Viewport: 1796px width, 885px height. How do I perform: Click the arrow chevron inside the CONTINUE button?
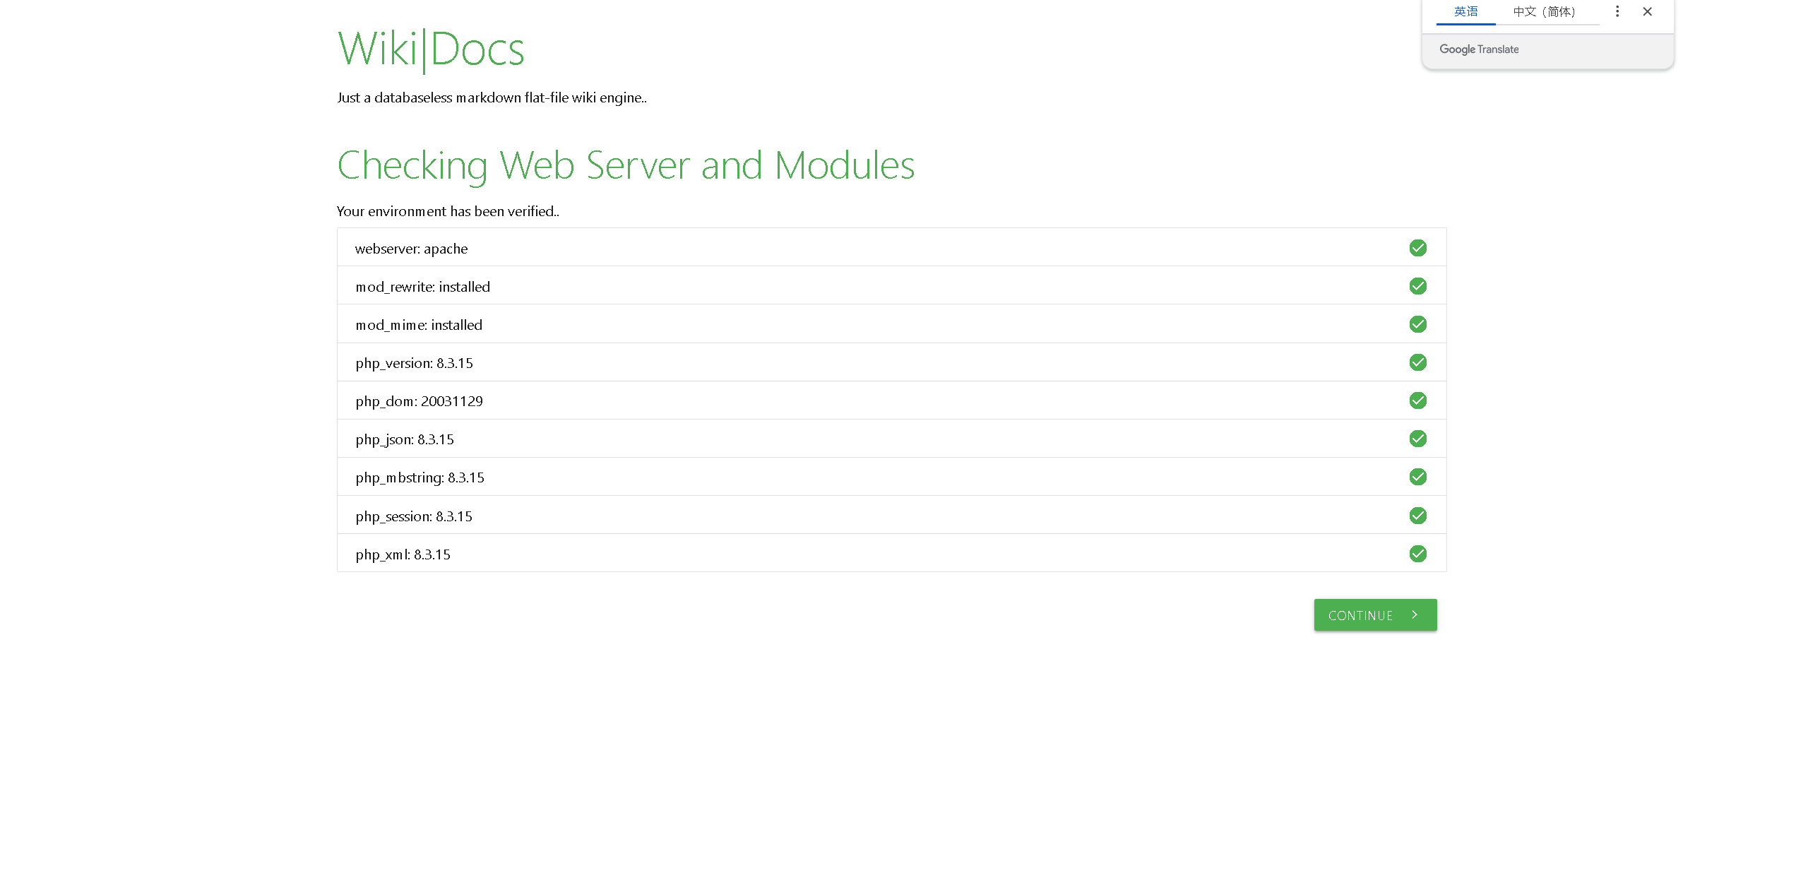(1415, 615)
